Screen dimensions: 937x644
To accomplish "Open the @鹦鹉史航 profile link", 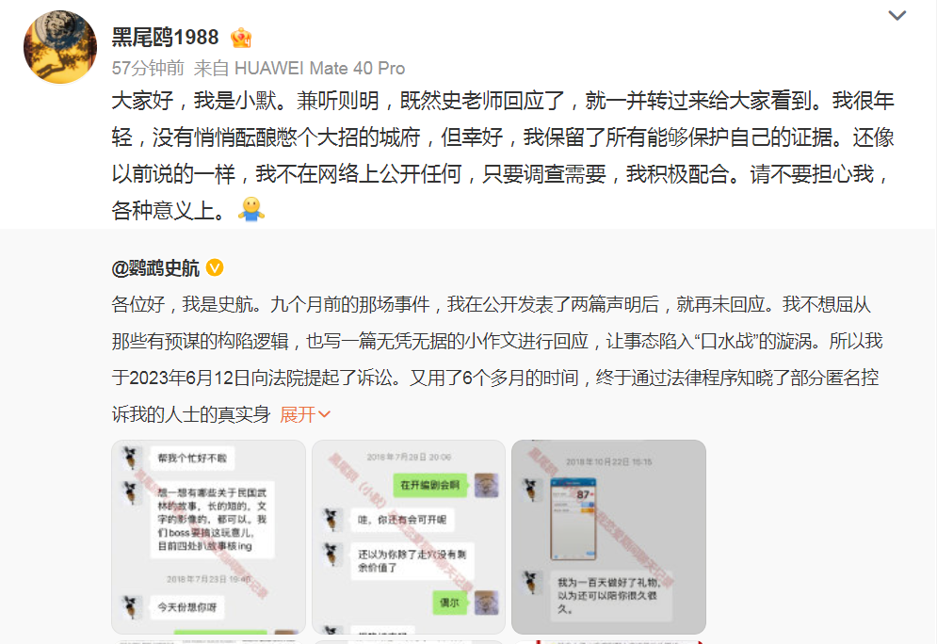I will (x=155, y=268).
